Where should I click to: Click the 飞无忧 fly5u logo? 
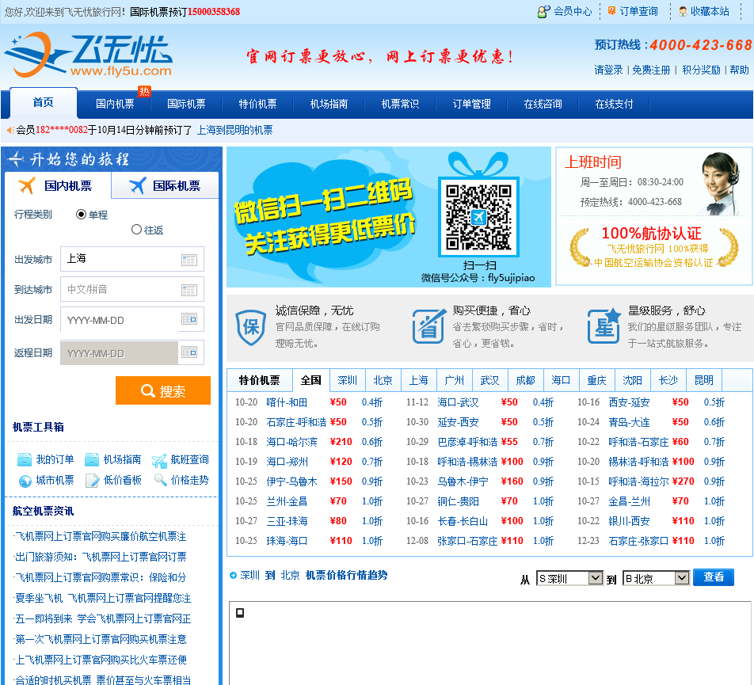coord(89,55)
